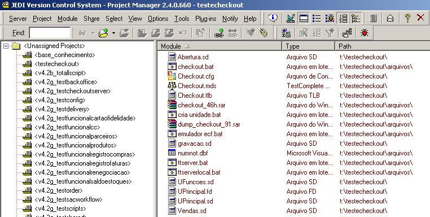Screen dimensions: 430x217
Task: Toggle the window pane toolbar icon
Action: pos(304,19)
